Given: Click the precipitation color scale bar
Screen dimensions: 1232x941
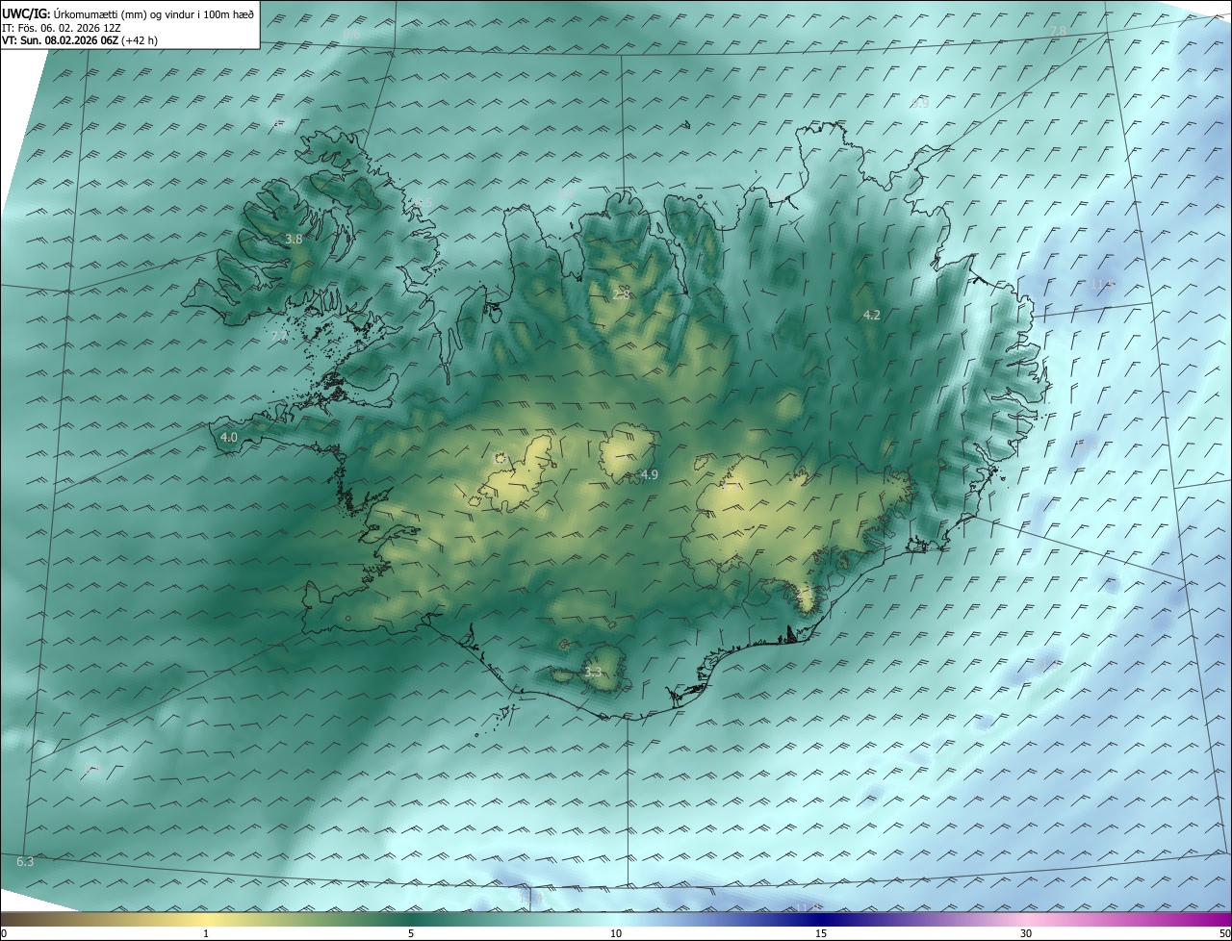Looking at the screenshot, I should pyautogui.click(x=616, y=919).
